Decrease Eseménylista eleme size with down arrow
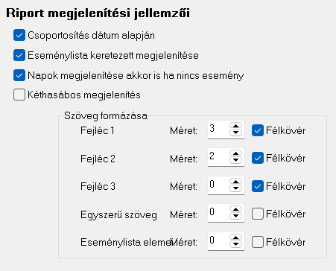Viewport: 336px width, 271px height. click(235, 244)
